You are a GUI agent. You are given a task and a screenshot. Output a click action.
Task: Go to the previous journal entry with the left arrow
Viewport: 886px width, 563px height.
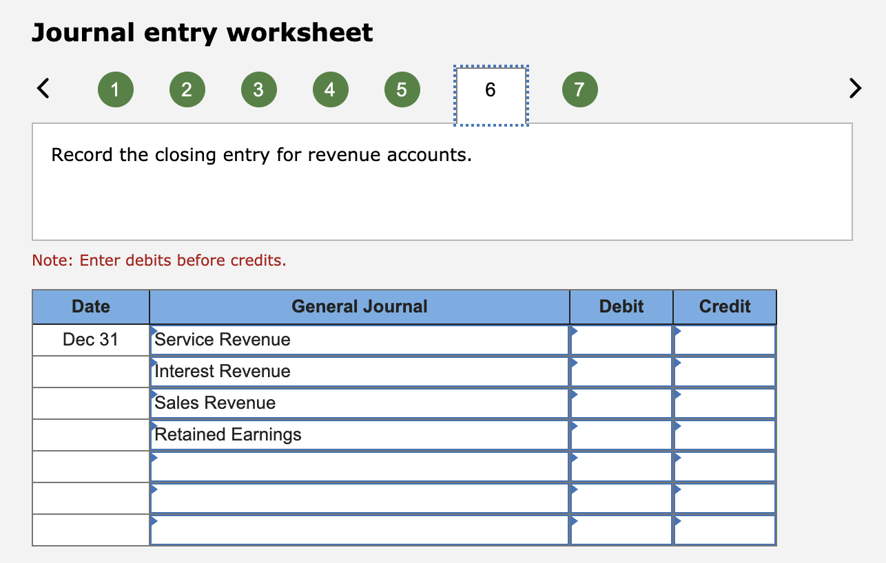(43, 89)
